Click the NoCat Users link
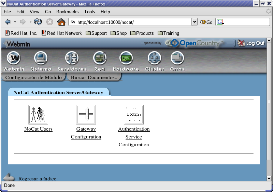Viewport: 273px width, 192px height. [x=38, y=129]
